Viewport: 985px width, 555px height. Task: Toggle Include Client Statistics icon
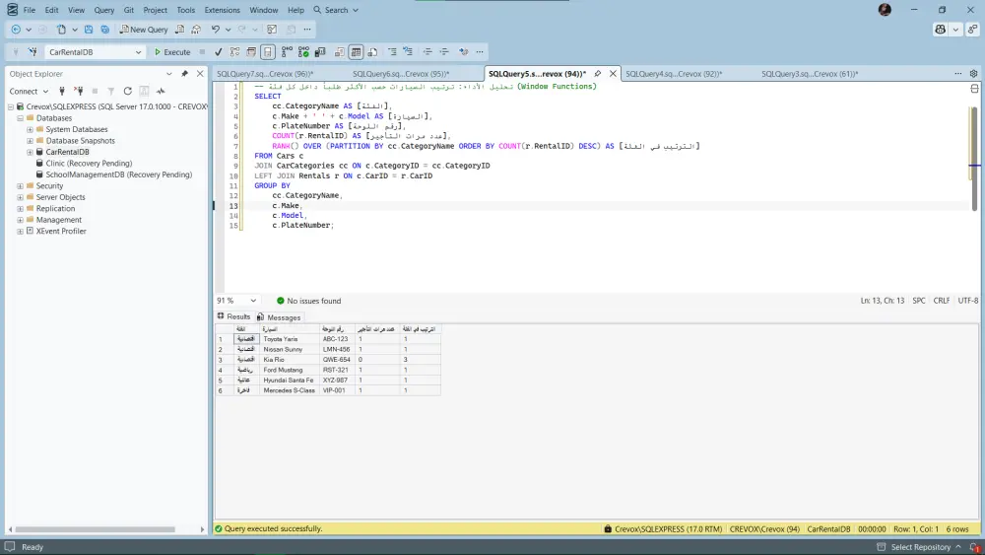(320, 52)
